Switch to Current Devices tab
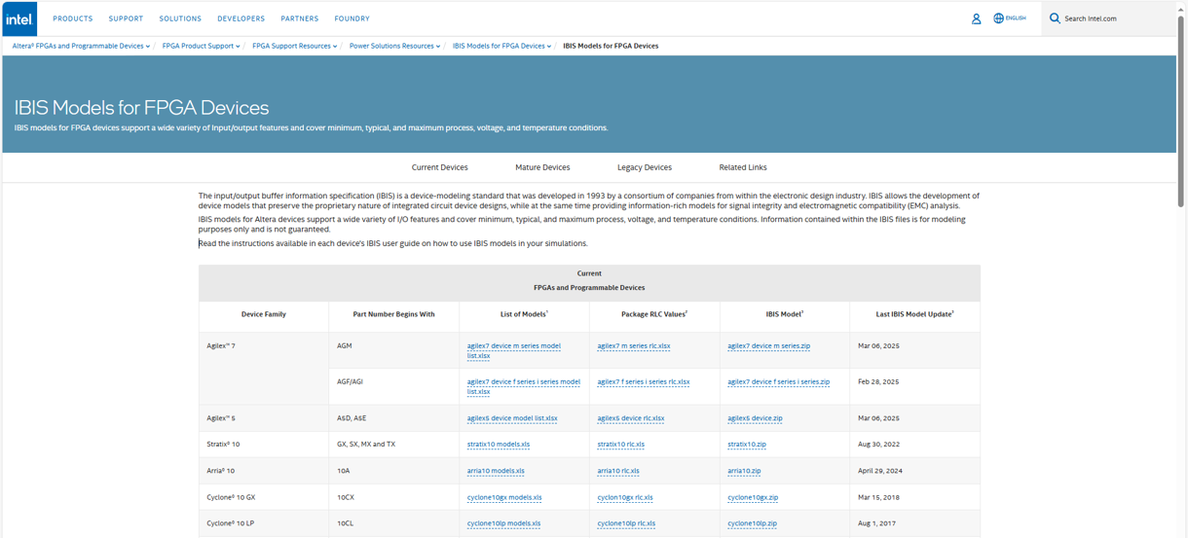The height and width of the screenshot is (538, 1188). point(439,167)
